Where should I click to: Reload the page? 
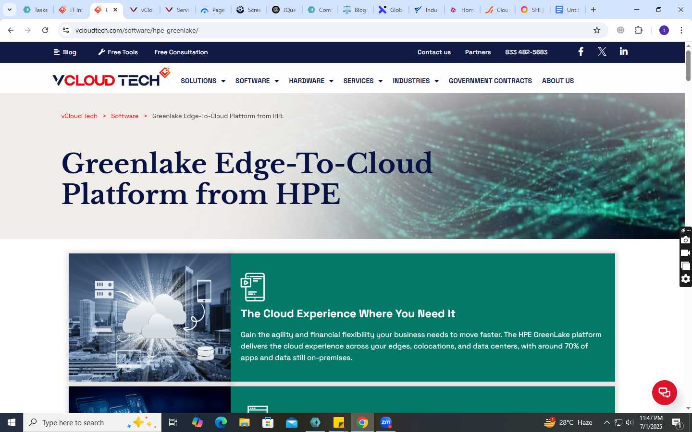(45, 30)
